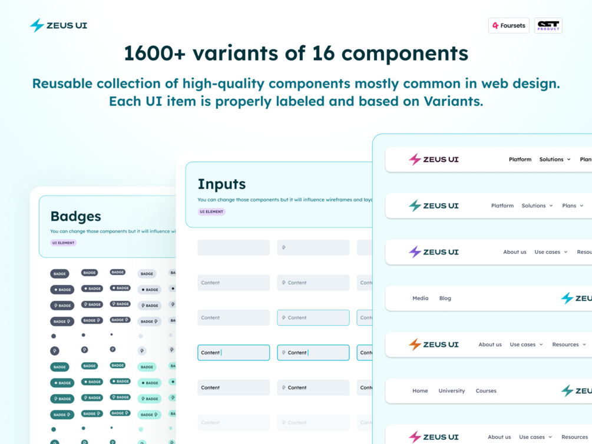592x444 pixels.
Task: Click the purple bolt Zeus UI logo
Action: (434, 252)
